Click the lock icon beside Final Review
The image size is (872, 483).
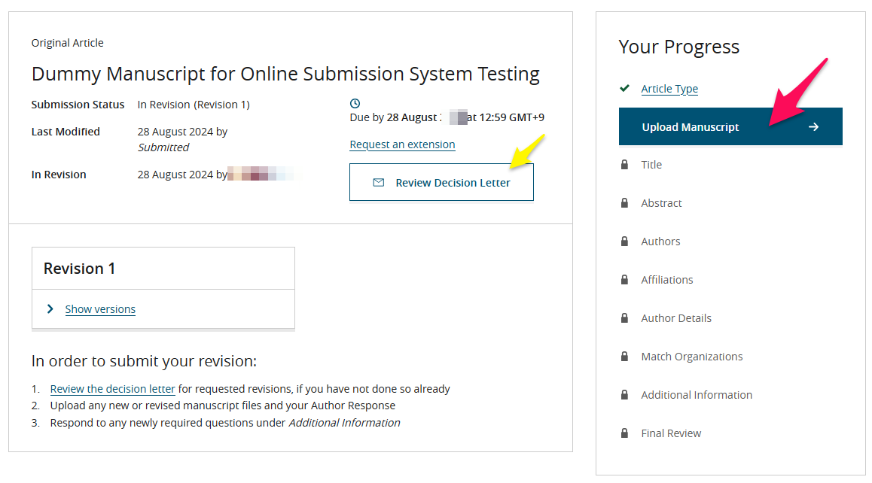[624, 433]
